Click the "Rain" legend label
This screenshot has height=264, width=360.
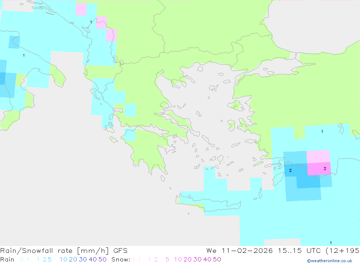(7, 259)
